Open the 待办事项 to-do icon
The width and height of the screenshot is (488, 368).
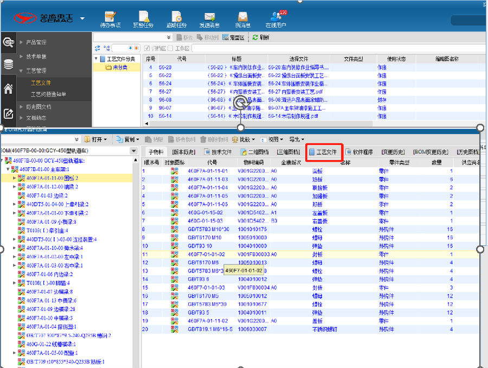pos(110,18)
